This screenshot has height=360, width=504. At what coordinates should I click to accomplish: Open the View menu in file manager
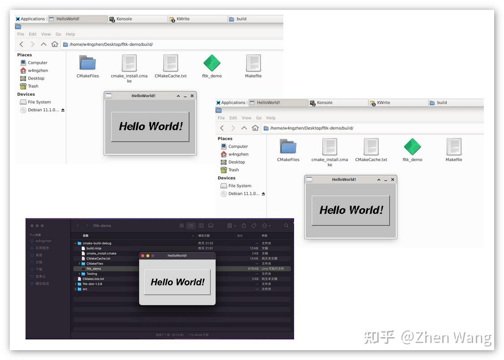pos(46,34)
